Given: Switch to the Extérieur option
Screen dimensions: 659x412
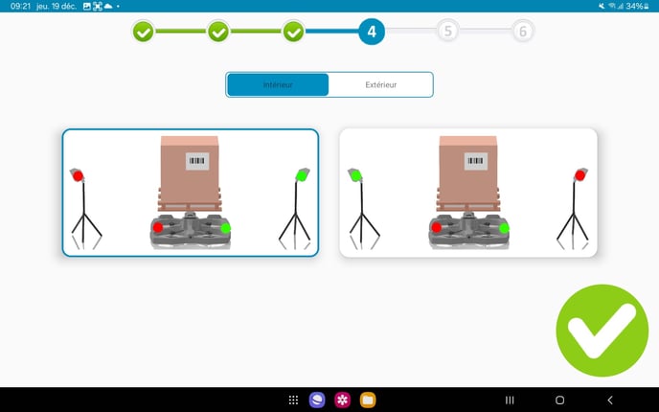Looking at the screenshot, I should pyautogui.click(x=380, y=85).
